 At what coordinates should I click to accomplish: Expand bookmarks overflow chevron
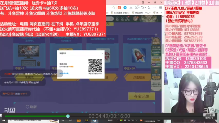point(161,13)
